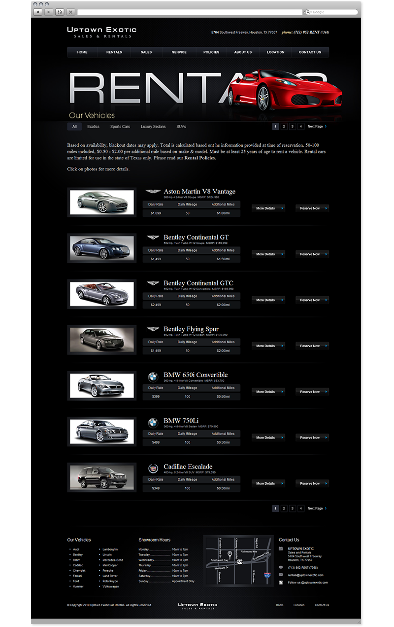Click Next Page below the vehicle list
The height and width of the screenshot is (627, 394).
pyautogui.click(x=317, y=509)
